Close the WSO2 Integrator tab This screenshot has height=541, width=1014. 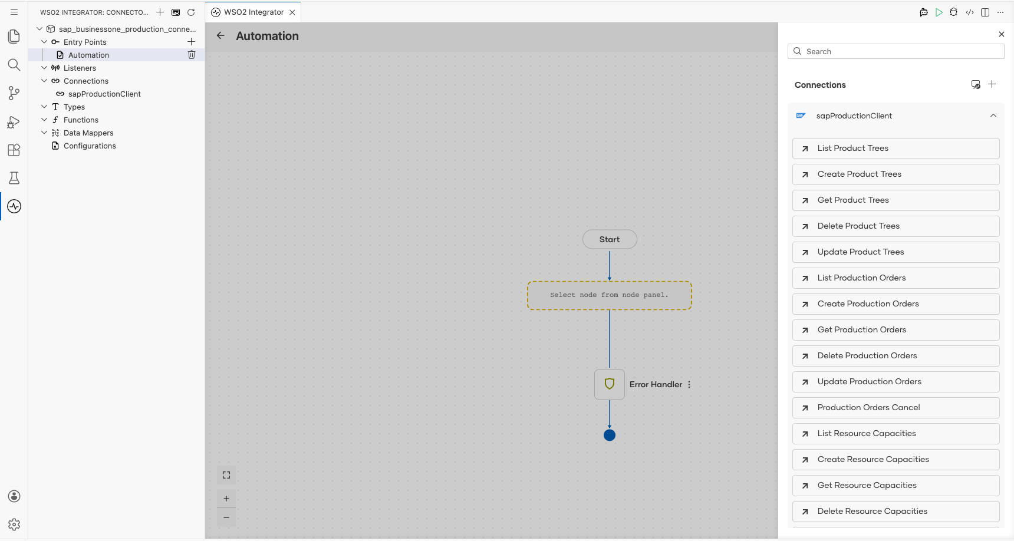click(x=292, y=12)
